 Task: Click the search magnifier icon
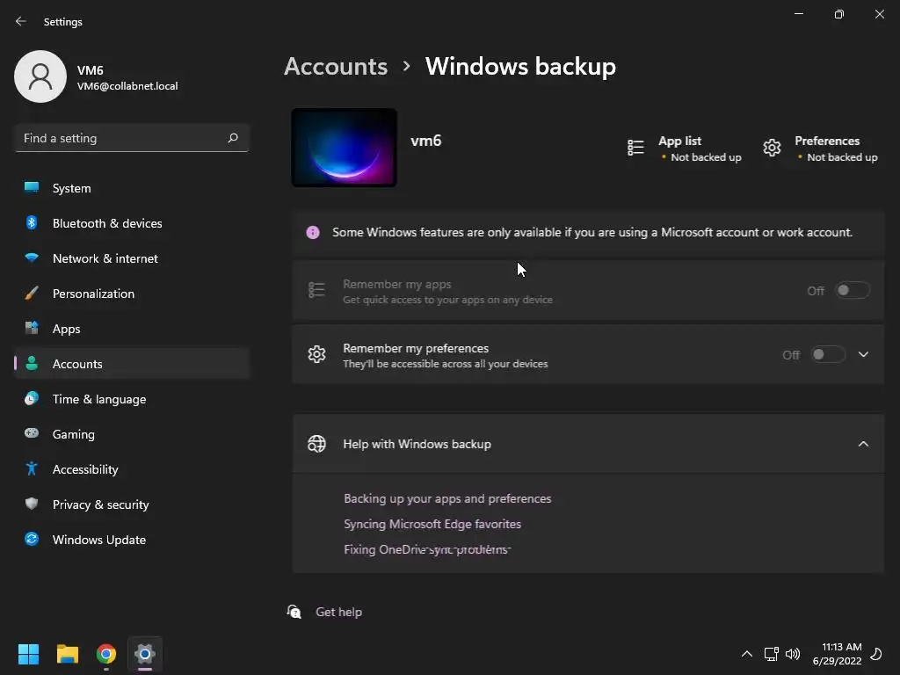click(x=233, y=138)
